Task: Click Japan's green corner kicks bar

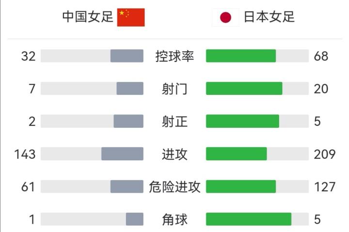Action: click(x=249, y=219)
